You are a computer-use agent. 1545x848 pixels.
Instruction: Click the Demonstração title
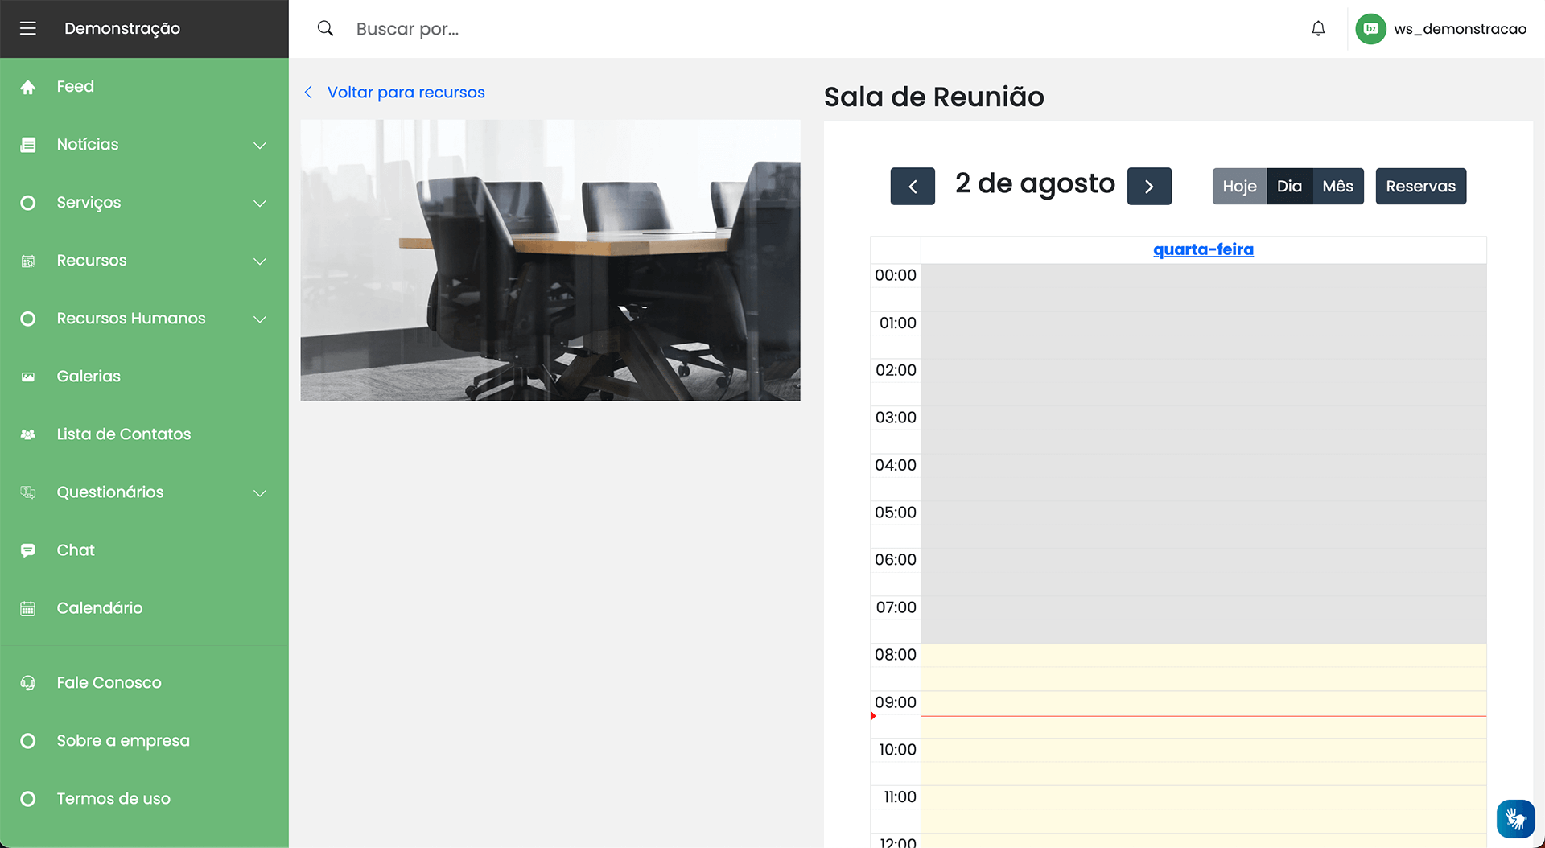pos(122,29)
